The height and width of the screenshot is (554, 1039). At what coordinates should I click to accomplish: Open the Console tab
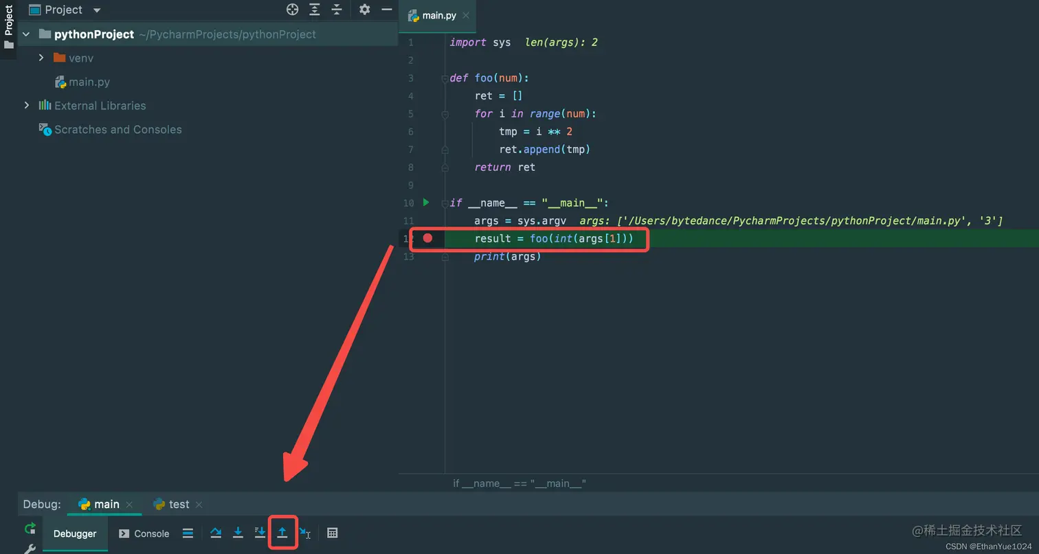(x=144, y=533)
